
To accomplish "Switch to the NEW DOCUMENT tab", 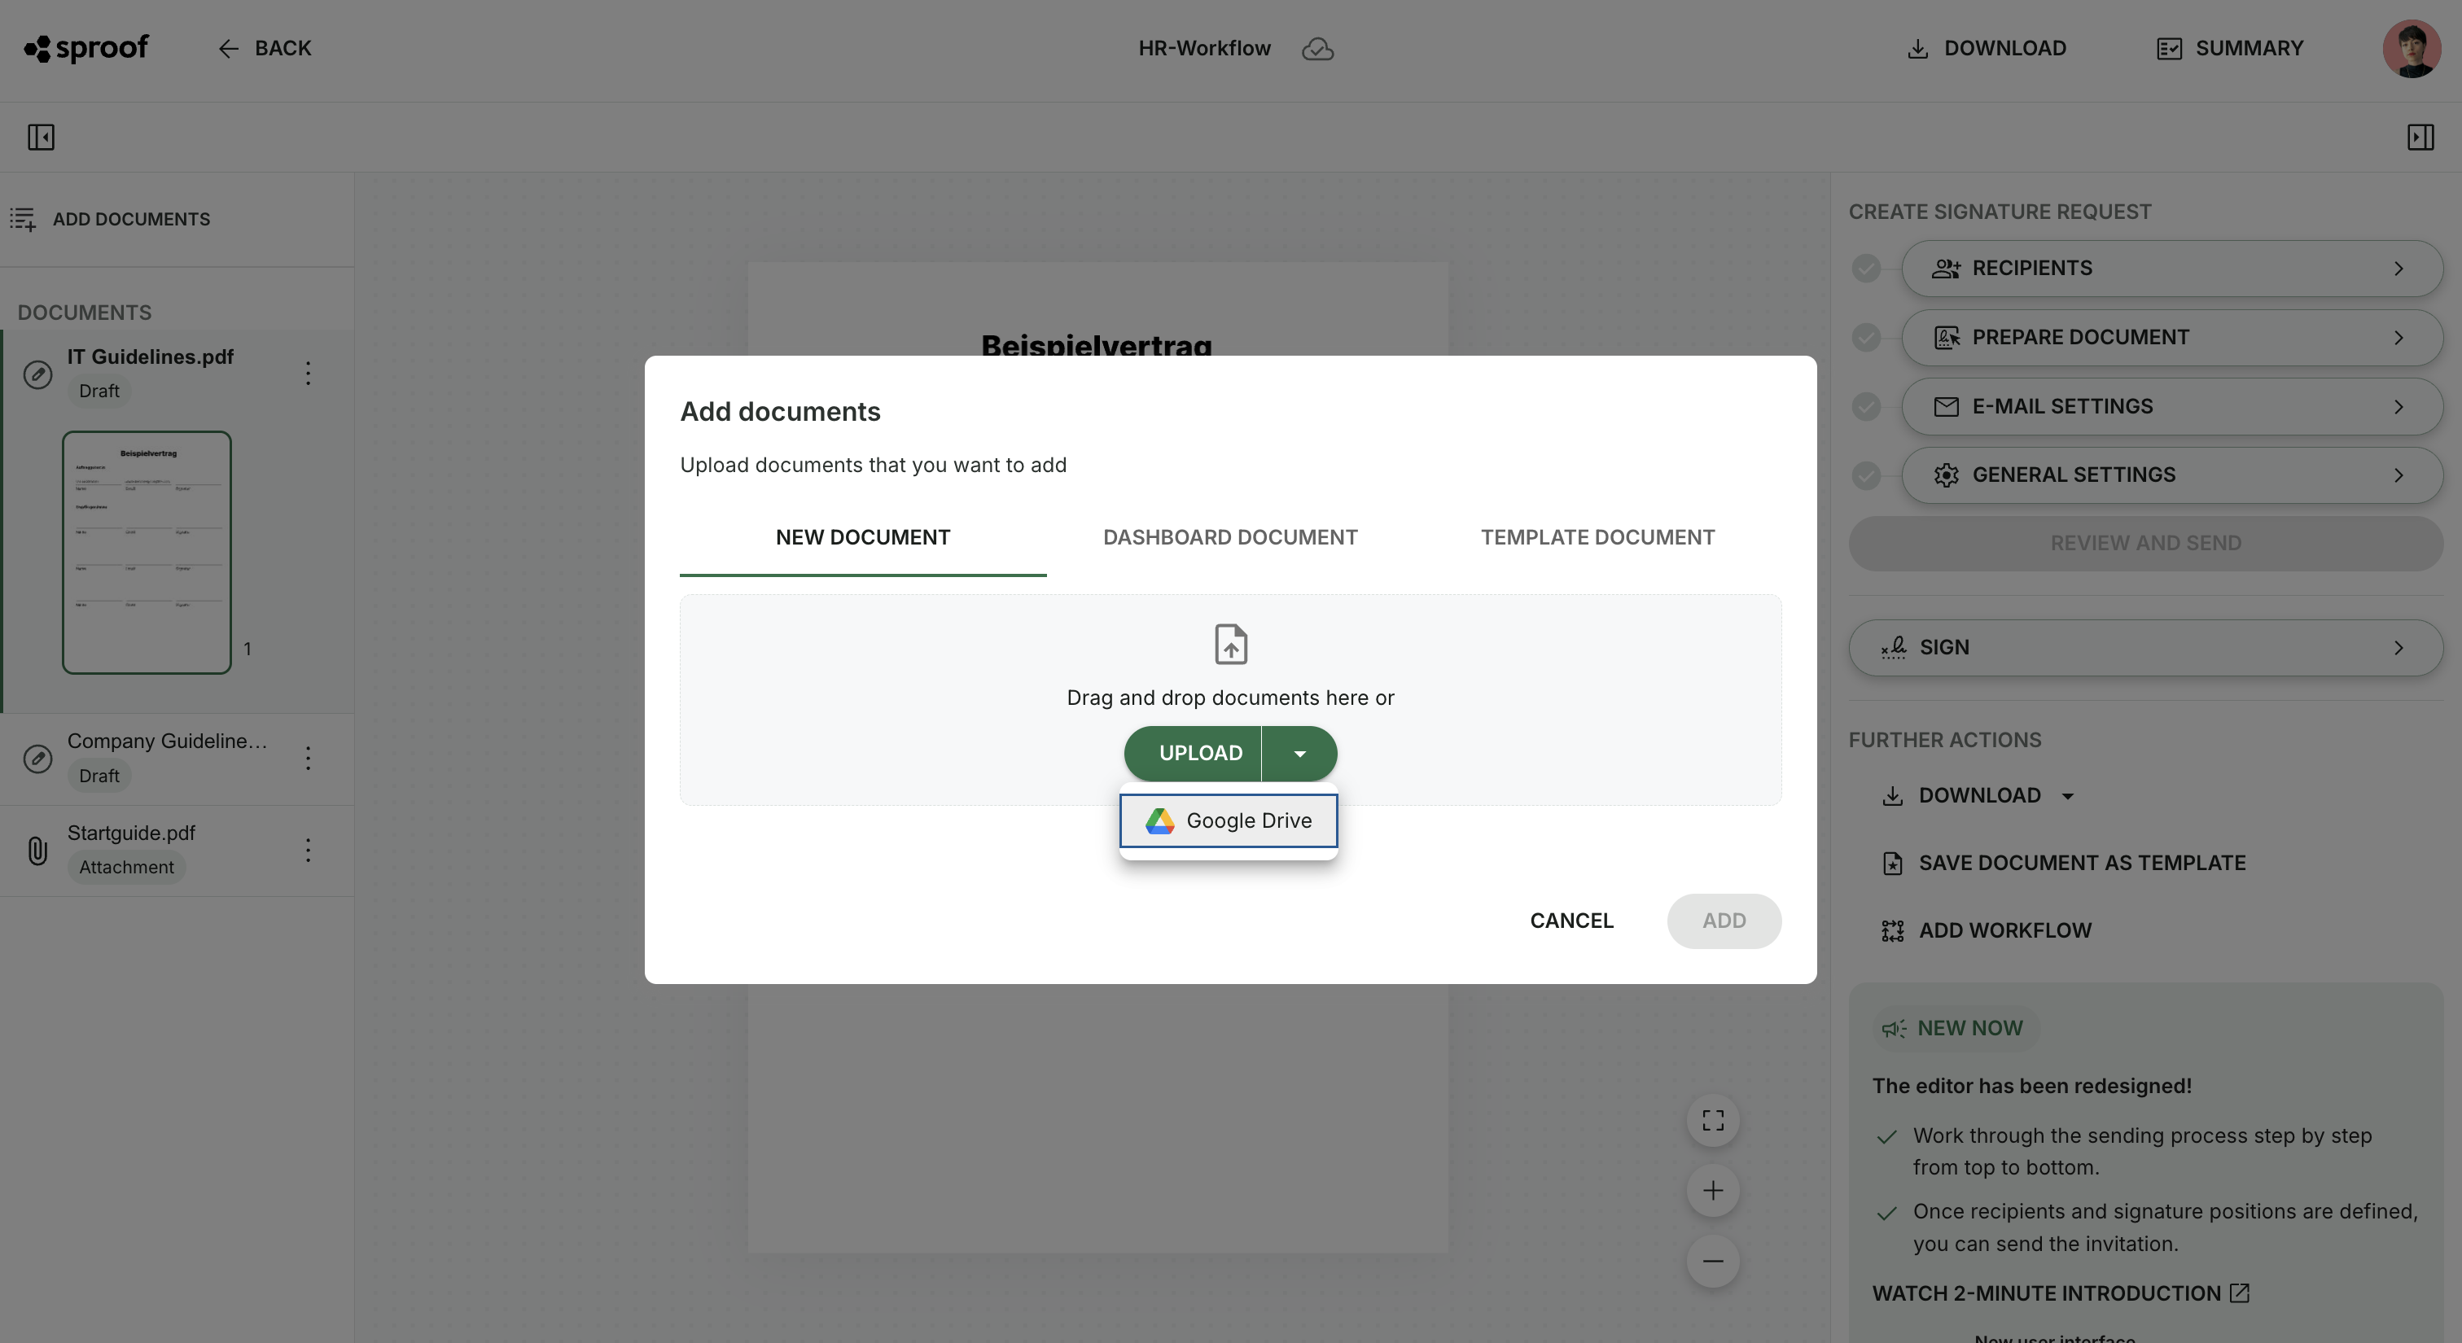I will pos(863,538).
